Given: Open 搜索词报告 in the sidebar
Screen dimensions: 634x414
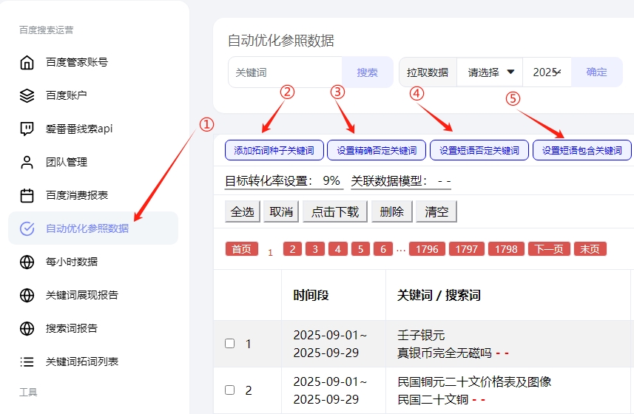Looking at the screenshot, I should tap(72, 328).
